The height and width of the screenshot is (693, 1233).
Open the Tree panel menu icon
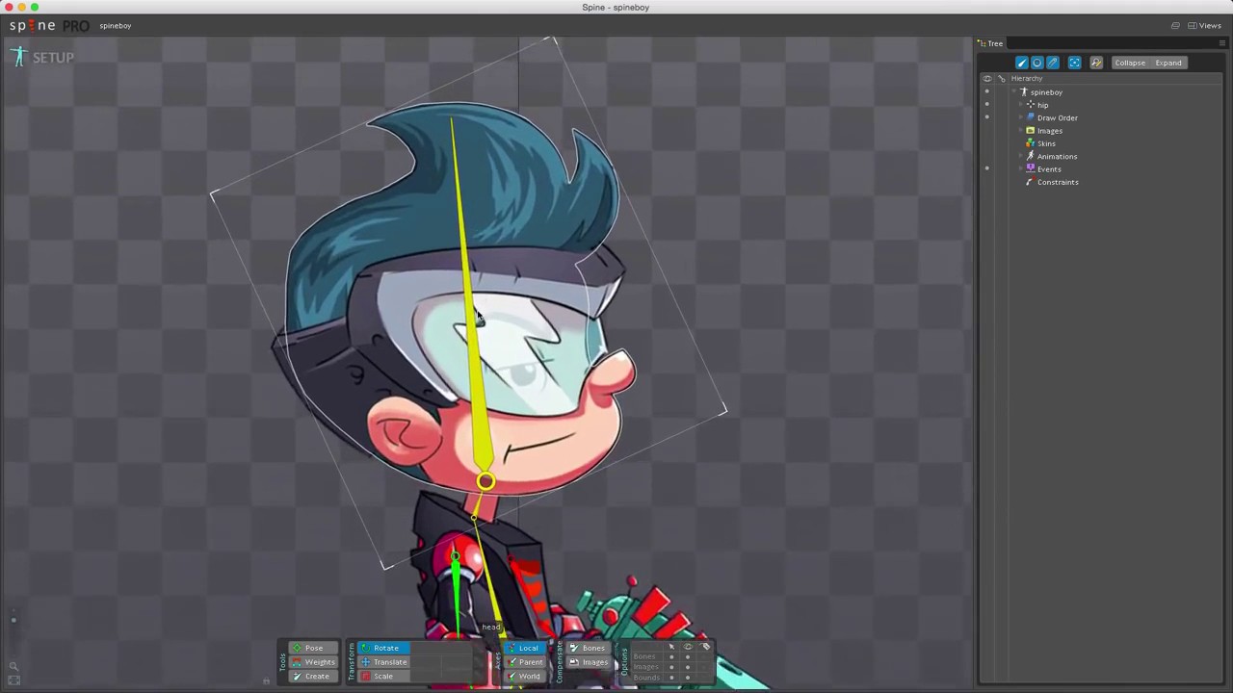1222,43
